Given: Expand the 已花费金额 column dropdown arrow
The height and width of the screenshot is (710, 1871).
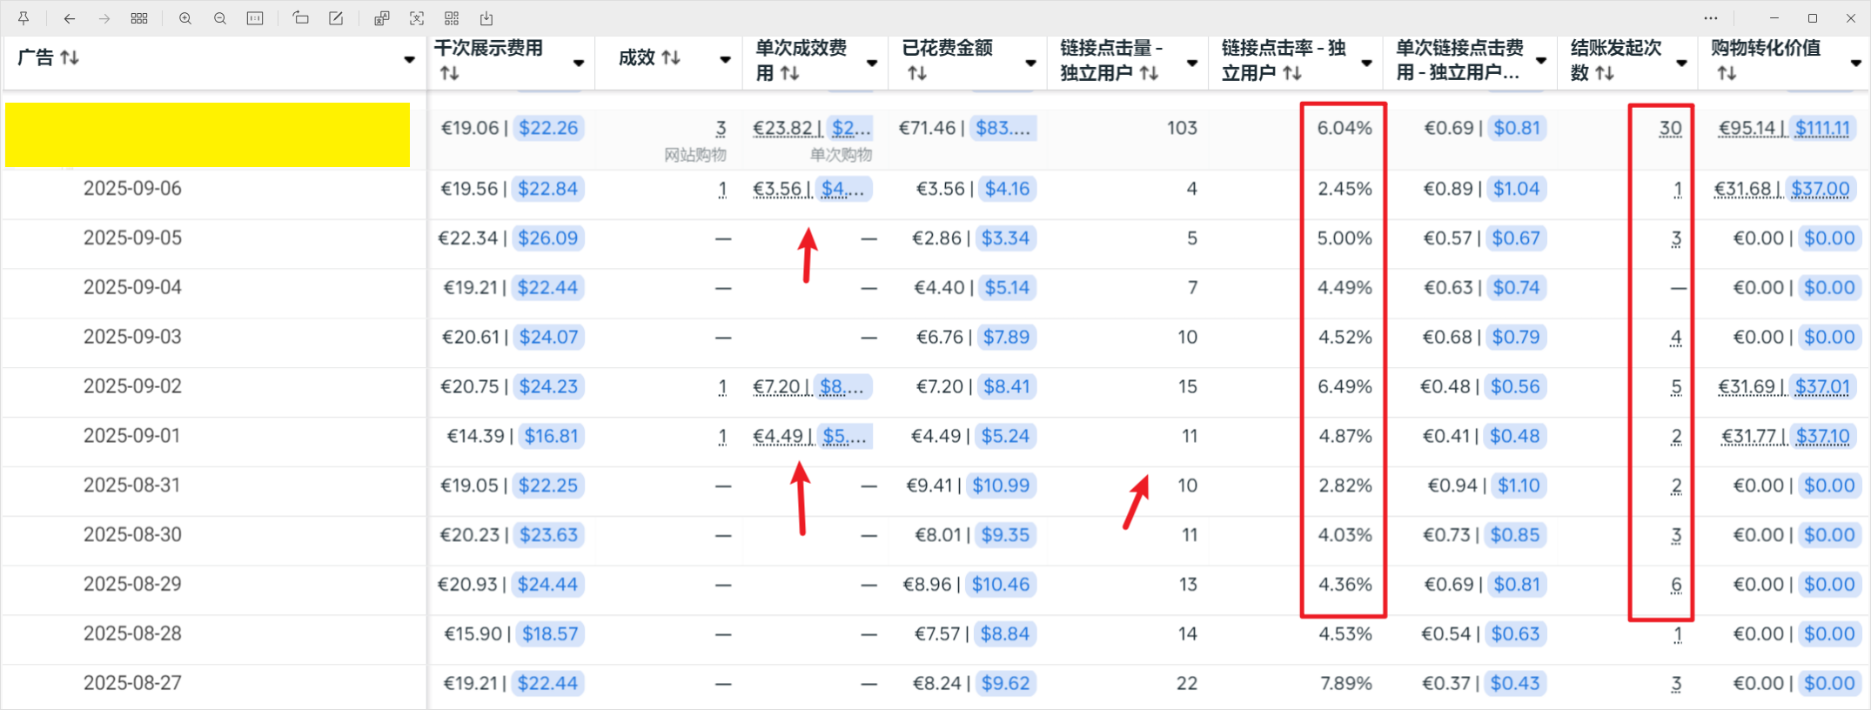Looking at the screenshot, I should pyautogui.click(x=1030, y=63).
